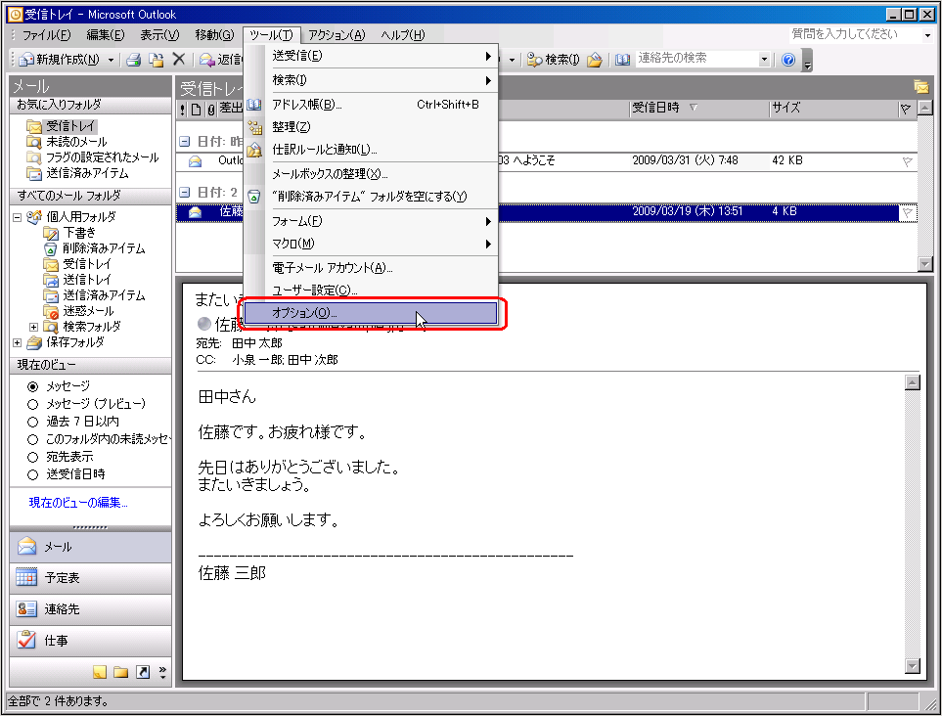Click message list scrollbar down arrow
Image resolution: width=942 pixels, height=716 pixels.
tap(924, 264)
